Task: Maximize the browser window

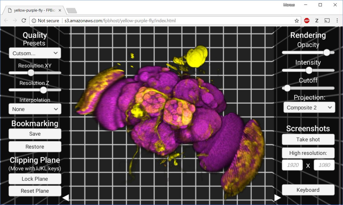Action: coord(320,5)
